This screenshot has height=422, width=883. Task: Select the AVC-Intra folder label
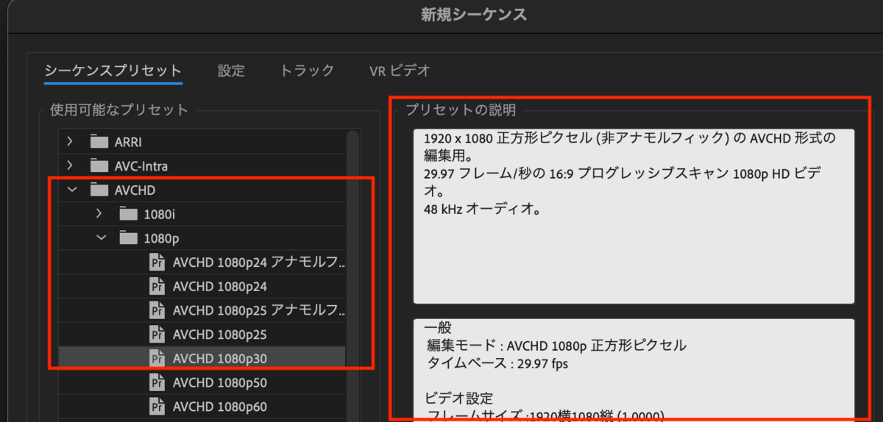click(x=142, y=165)
